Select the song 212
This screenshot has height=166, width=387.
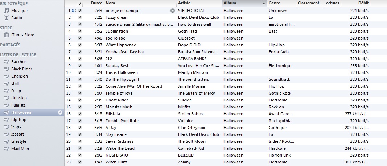(108, 59)
